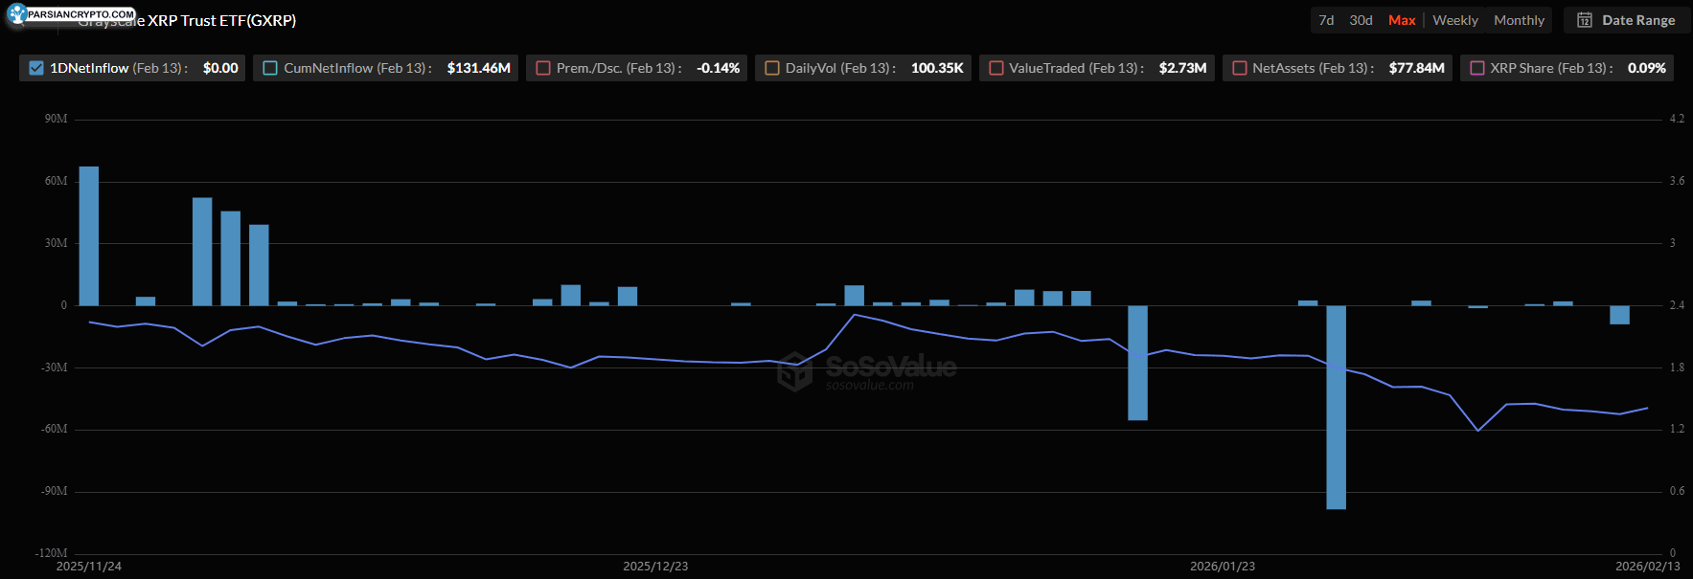Image resolution: width=1693 pixels, height=579 pixels.
Task: Click the CumNetInflow value $131.46M
Action: click(478, 68)
